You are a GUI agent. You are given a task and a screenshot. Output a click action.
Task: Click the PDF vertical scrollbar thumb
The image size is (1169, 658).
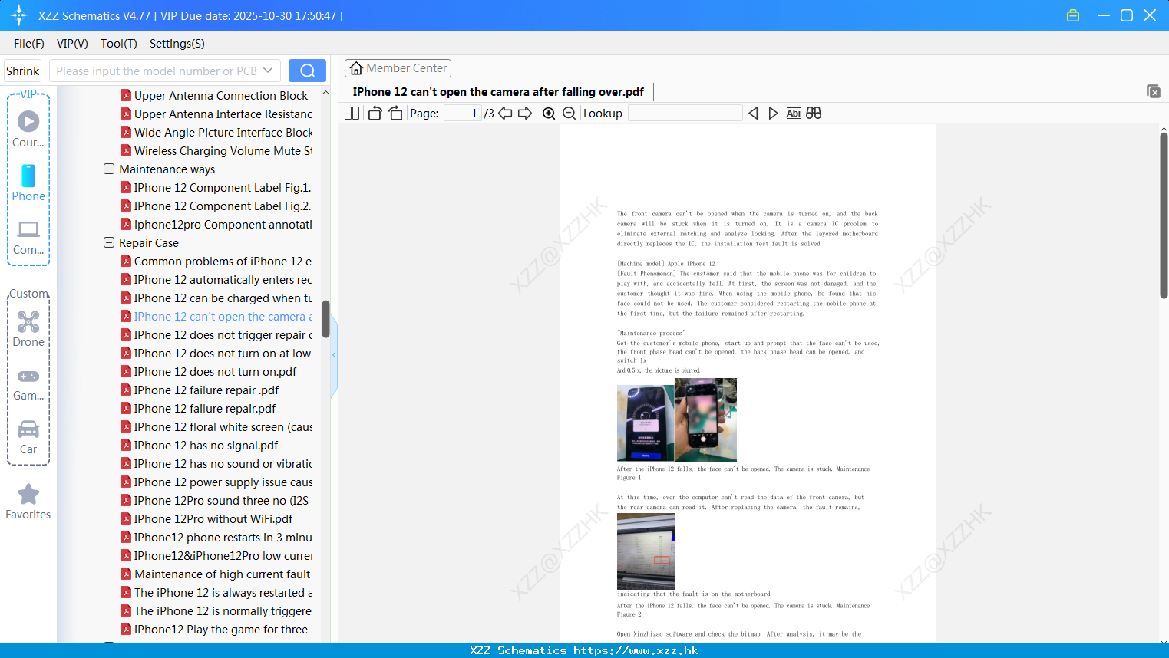tap(1164, 215)
